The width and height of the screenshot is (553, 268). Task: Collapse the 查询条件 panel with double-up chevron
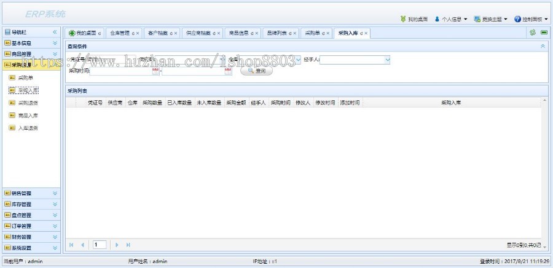(x=543, y=46)
